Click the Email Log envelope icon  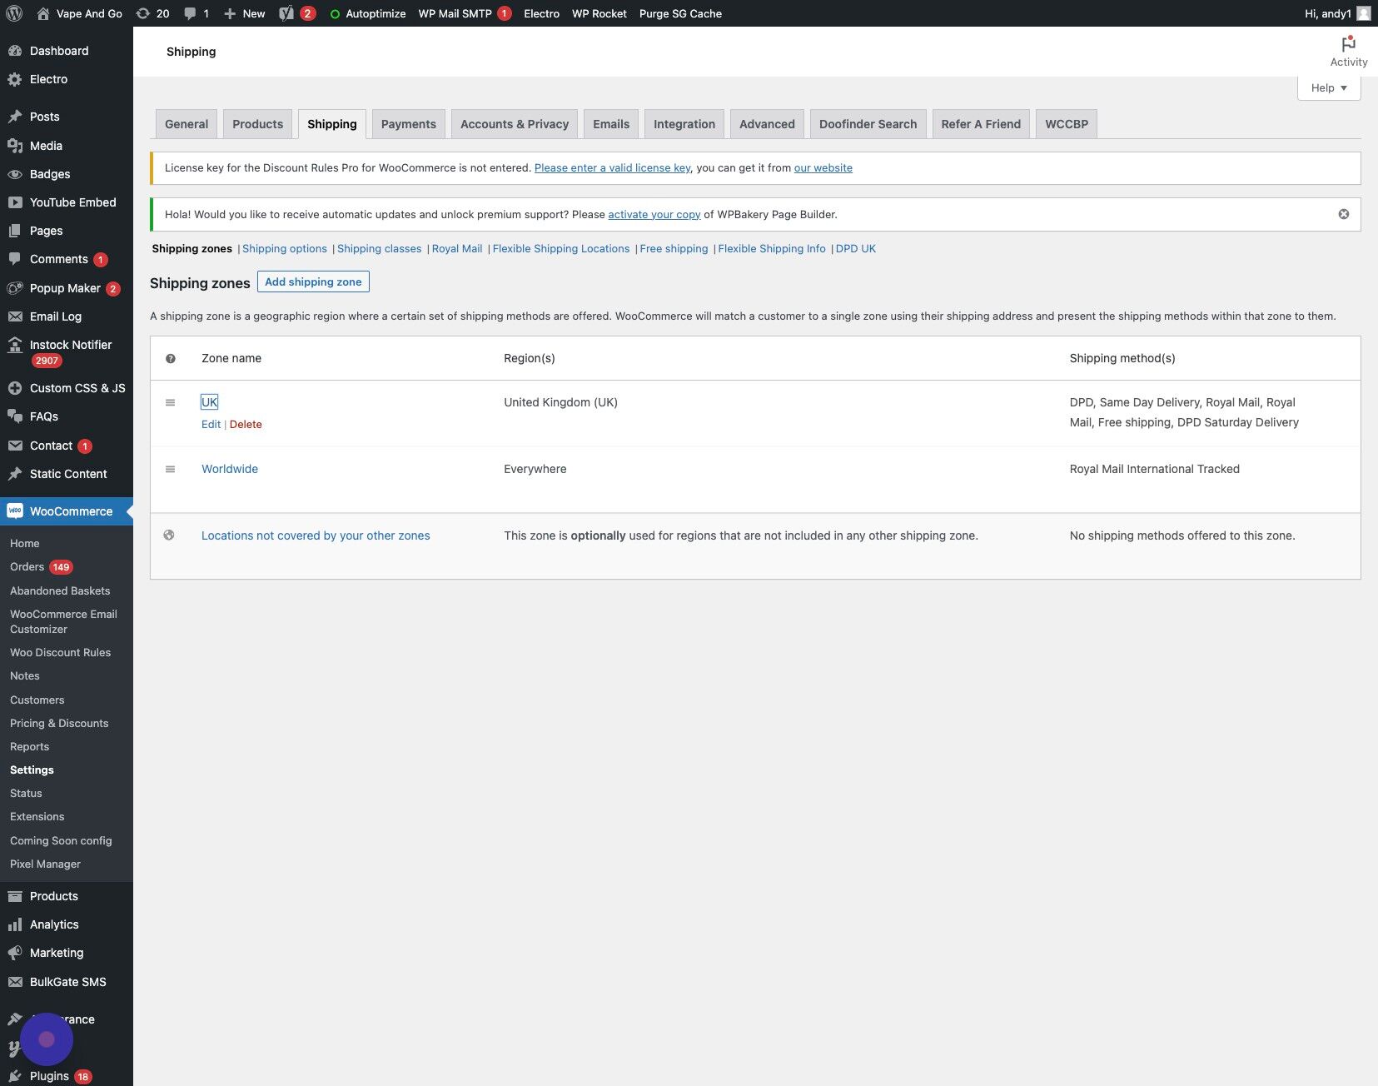(x=15, y=316)
